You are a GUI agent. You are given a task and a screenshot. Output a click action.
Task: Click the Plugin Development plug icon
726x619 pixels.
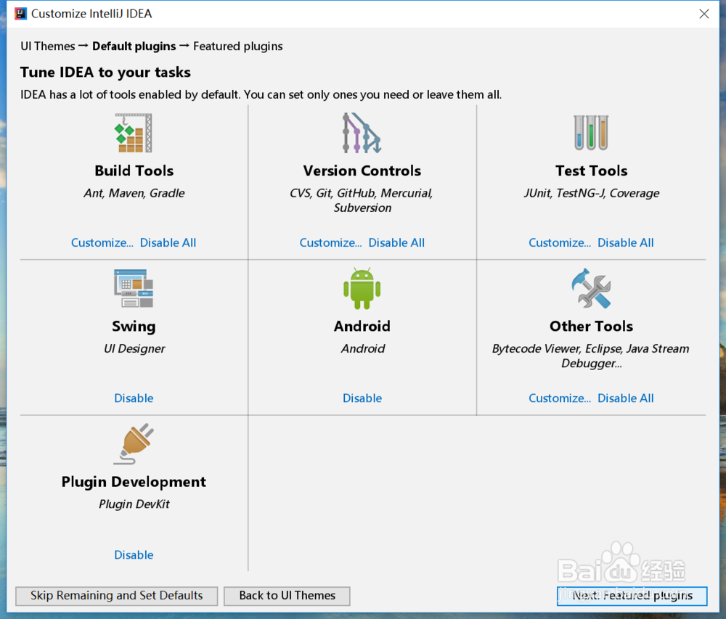(x=134, y=443)
